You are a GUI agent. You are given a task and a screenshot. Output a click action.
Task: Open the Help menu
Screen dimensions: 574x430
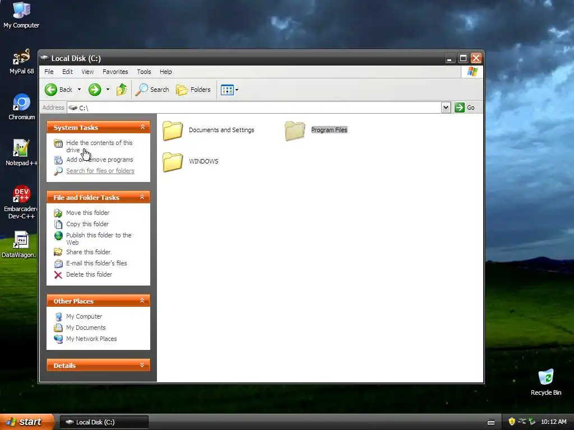(165, 72)
